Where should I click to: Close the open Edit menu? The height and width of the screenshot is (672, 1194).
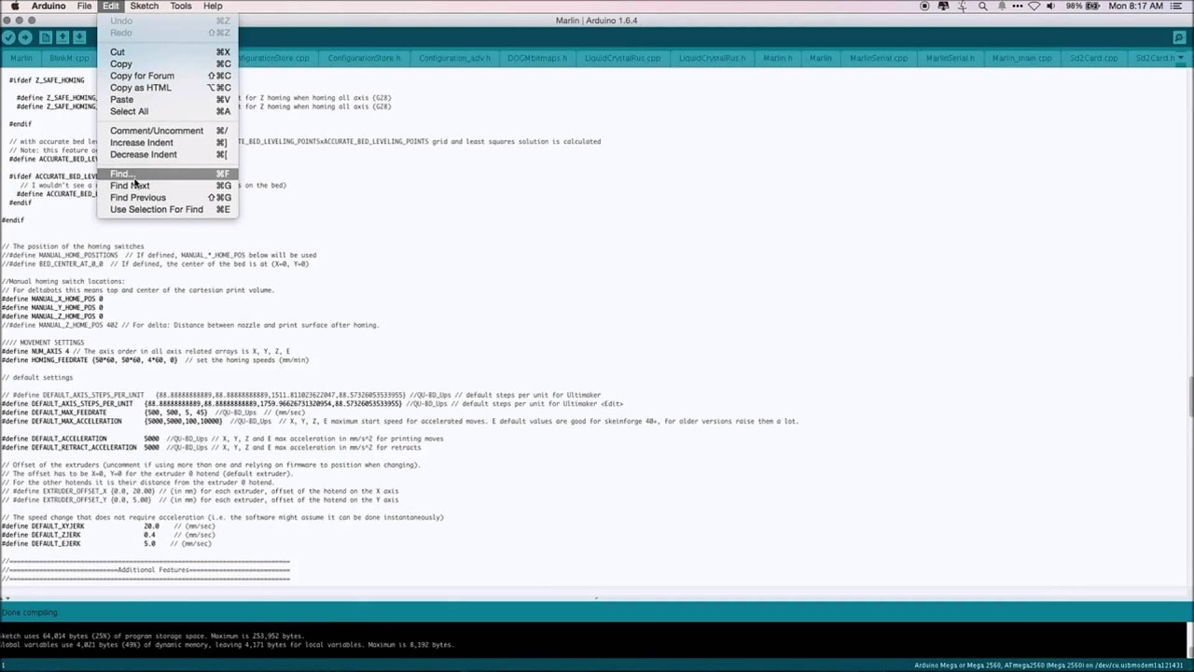111,6
